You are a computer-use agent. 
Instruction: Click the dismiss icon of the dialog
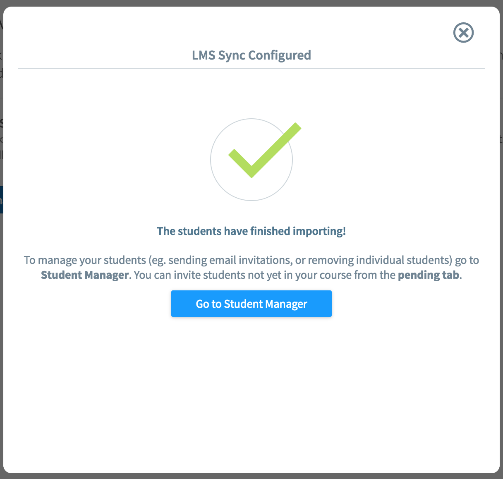(x=463, y=33)
